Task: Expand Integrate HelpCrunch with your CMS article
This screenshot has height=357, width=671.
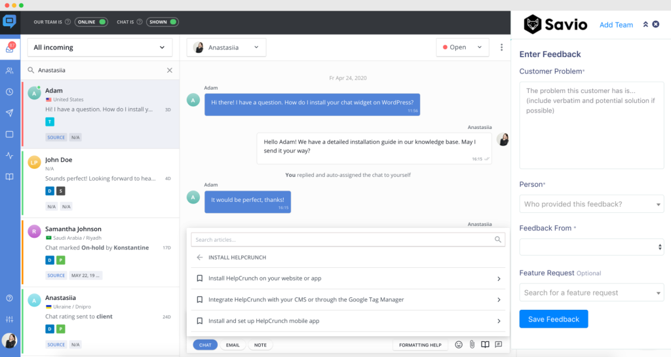Action: tap(348, 300)
